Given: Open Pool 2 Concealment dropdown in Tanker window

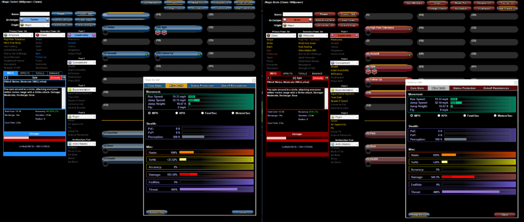Looking at the screenshot, I should coord(82,62).
